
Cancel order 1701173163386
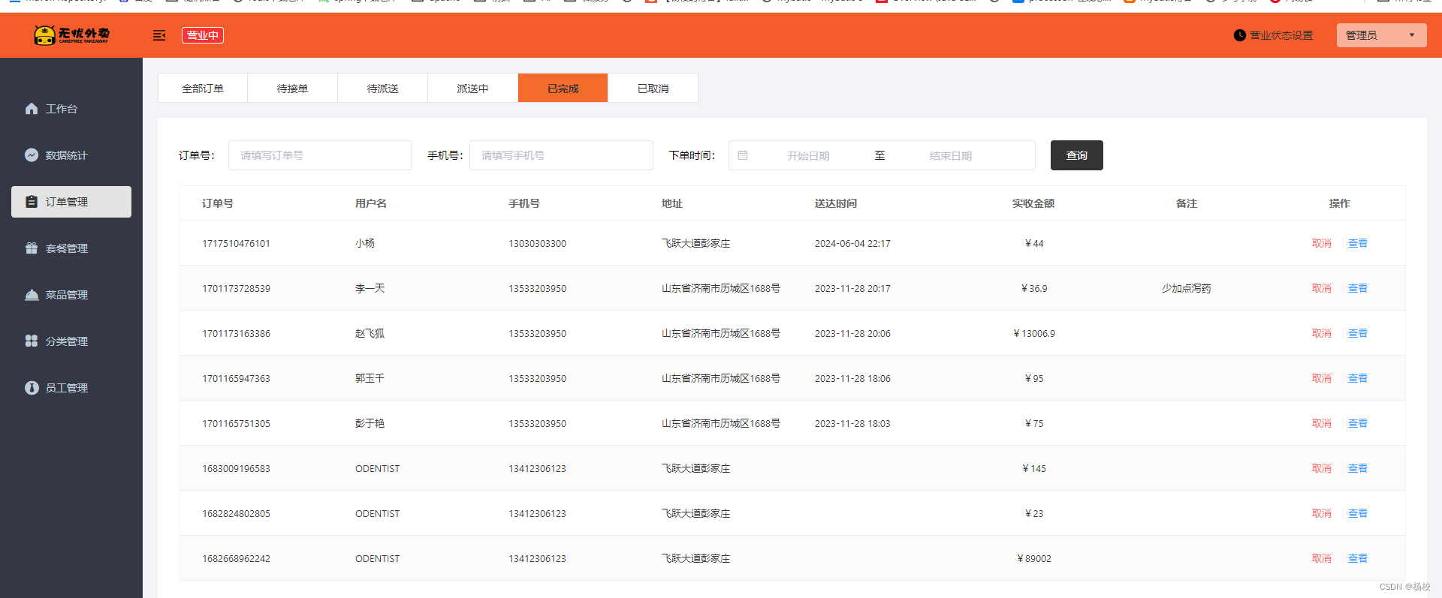click(x=1322, y=333)
